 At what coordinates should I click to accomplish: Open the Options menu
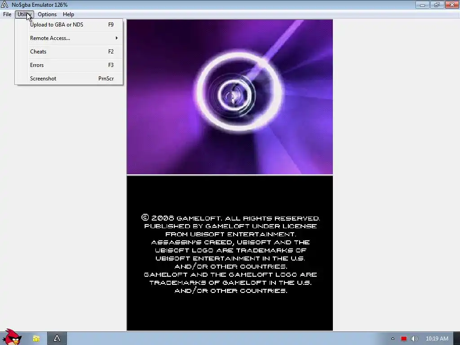(x=47, y=14)
